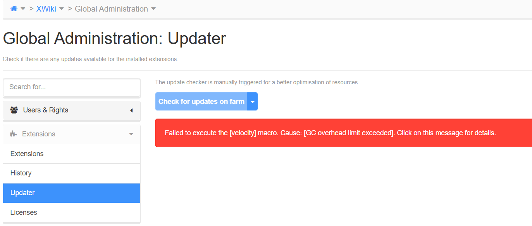Image resolution: width=532 pixels, height=226 pixels.
Task: Open Global Administration breadcrumb entry
Action: (111, 8)
